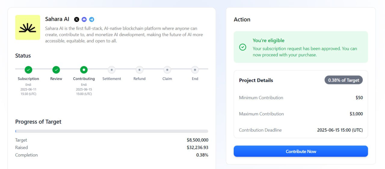Click the Sahara AI description paragraph
Screen dimensions: 385x169
click(124, 35)
